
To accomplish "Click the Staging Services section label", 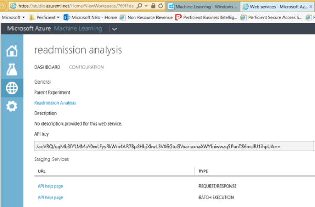I will (x=51, y=159).
